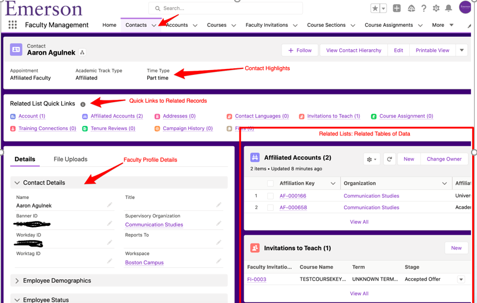Open the Favorites star icon
The width and height of the screenshot is (477, 303).
click(x=375, y=8)
